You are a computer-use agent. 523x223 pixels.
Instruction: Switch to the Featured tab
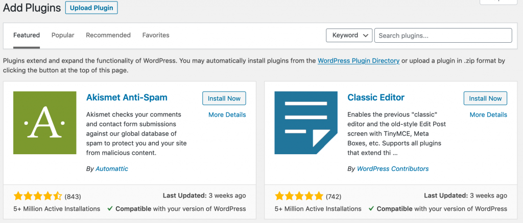click(x=27, y=35)
